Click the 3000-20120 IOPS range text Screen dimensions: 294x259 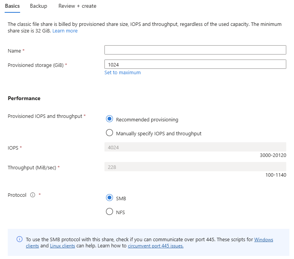273,155
